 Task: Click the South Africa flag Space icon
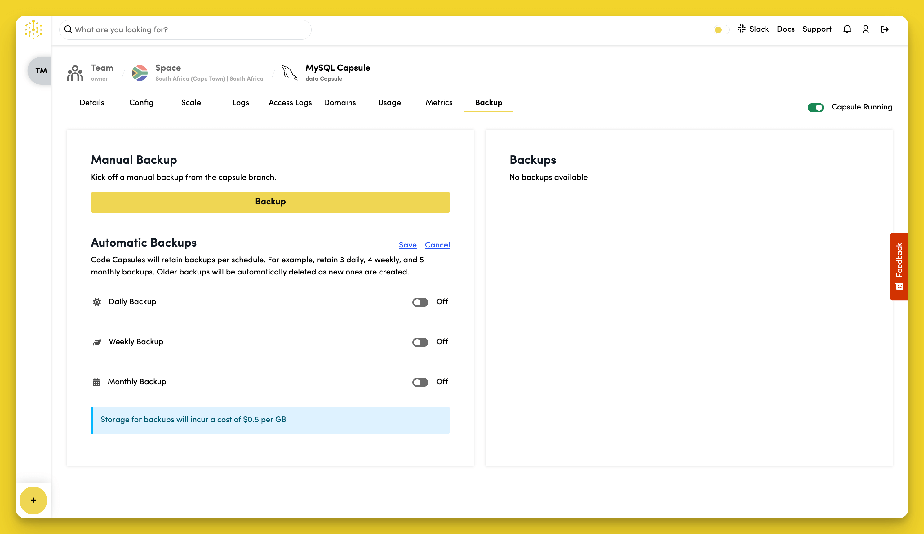click(140, 73)
